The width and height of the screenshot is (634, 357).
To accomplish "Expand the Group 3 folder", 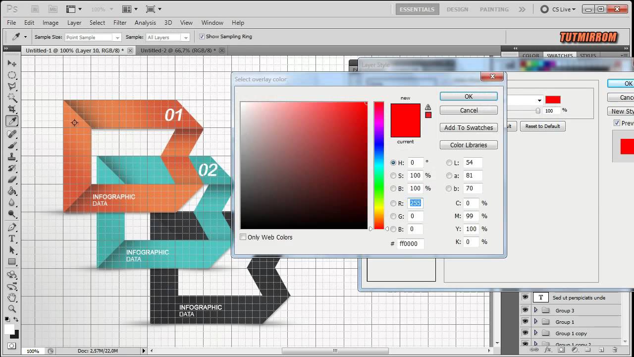I will (x=535, y=310).
